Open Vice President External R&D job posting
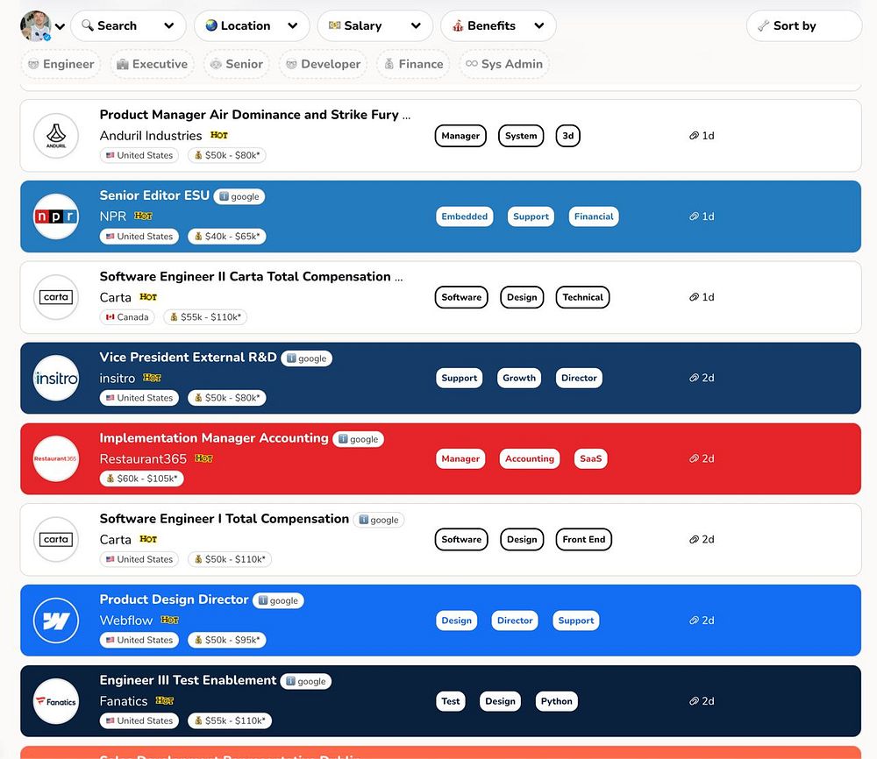Screen dimensions: 877x759 click(188, 357)
